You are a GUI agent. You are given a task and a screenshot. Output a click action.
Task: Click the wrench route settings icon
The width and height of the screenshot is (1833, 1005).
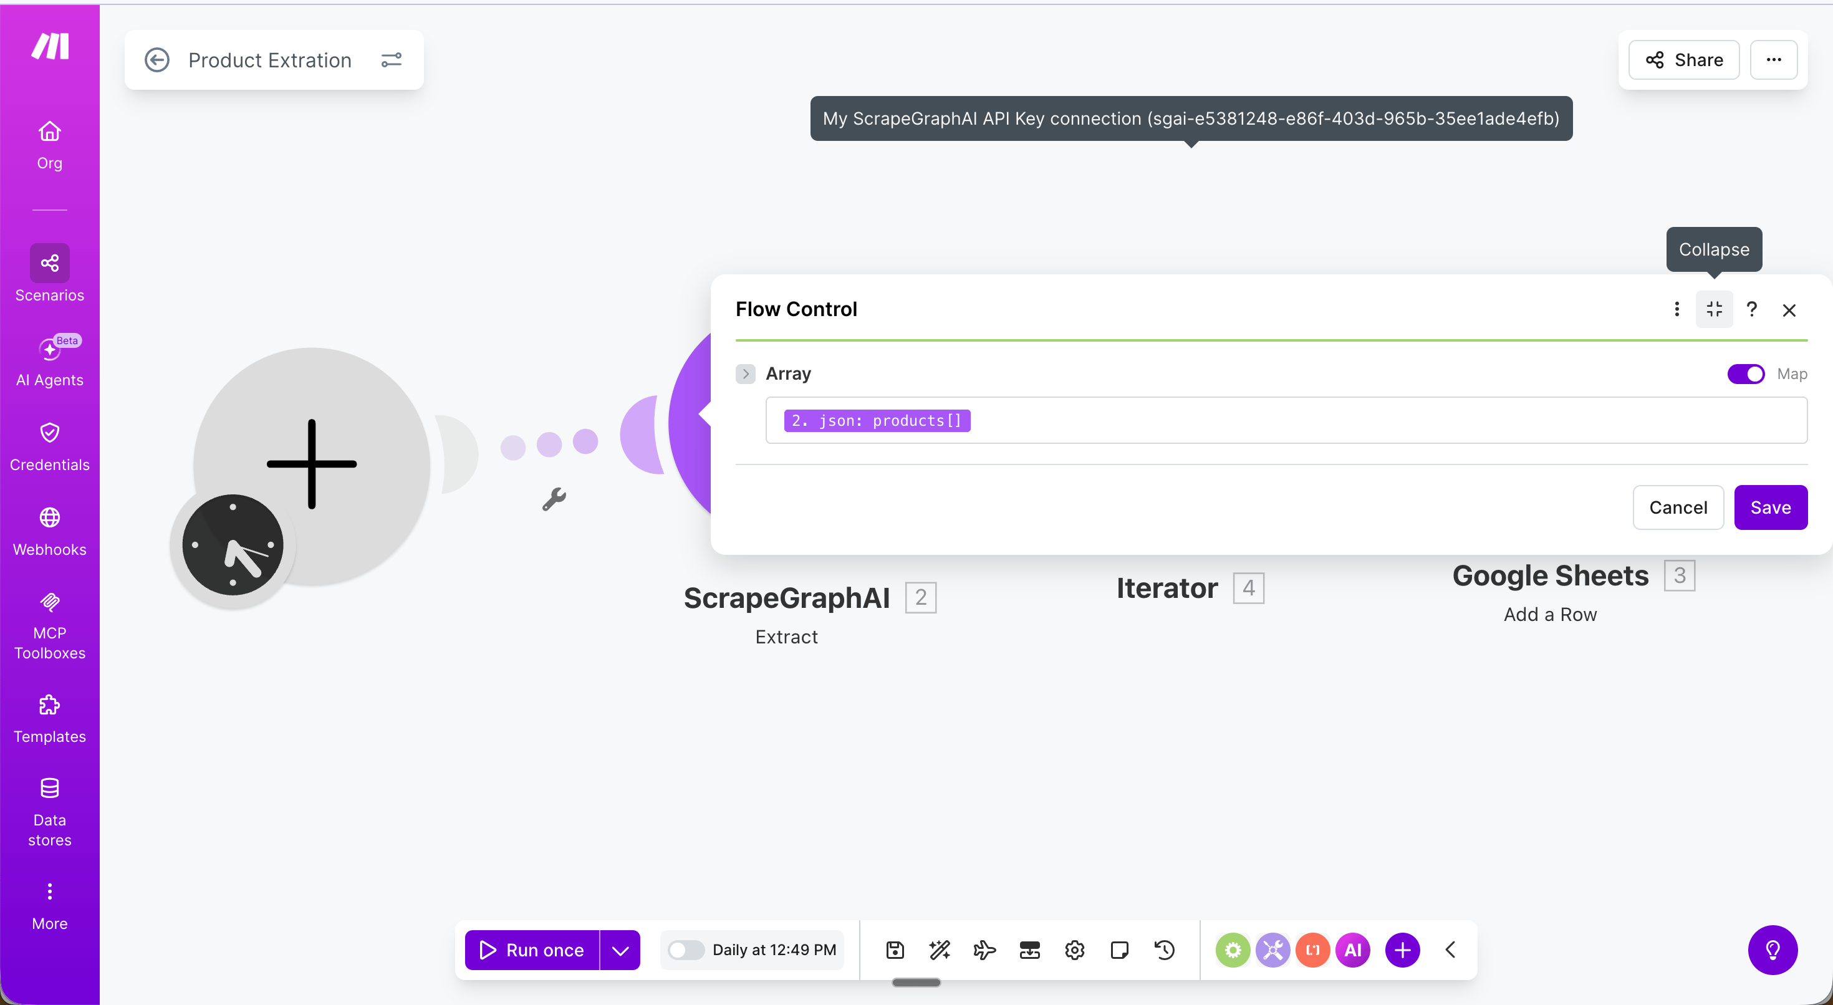pyautogui.click(x=554, y=499)
